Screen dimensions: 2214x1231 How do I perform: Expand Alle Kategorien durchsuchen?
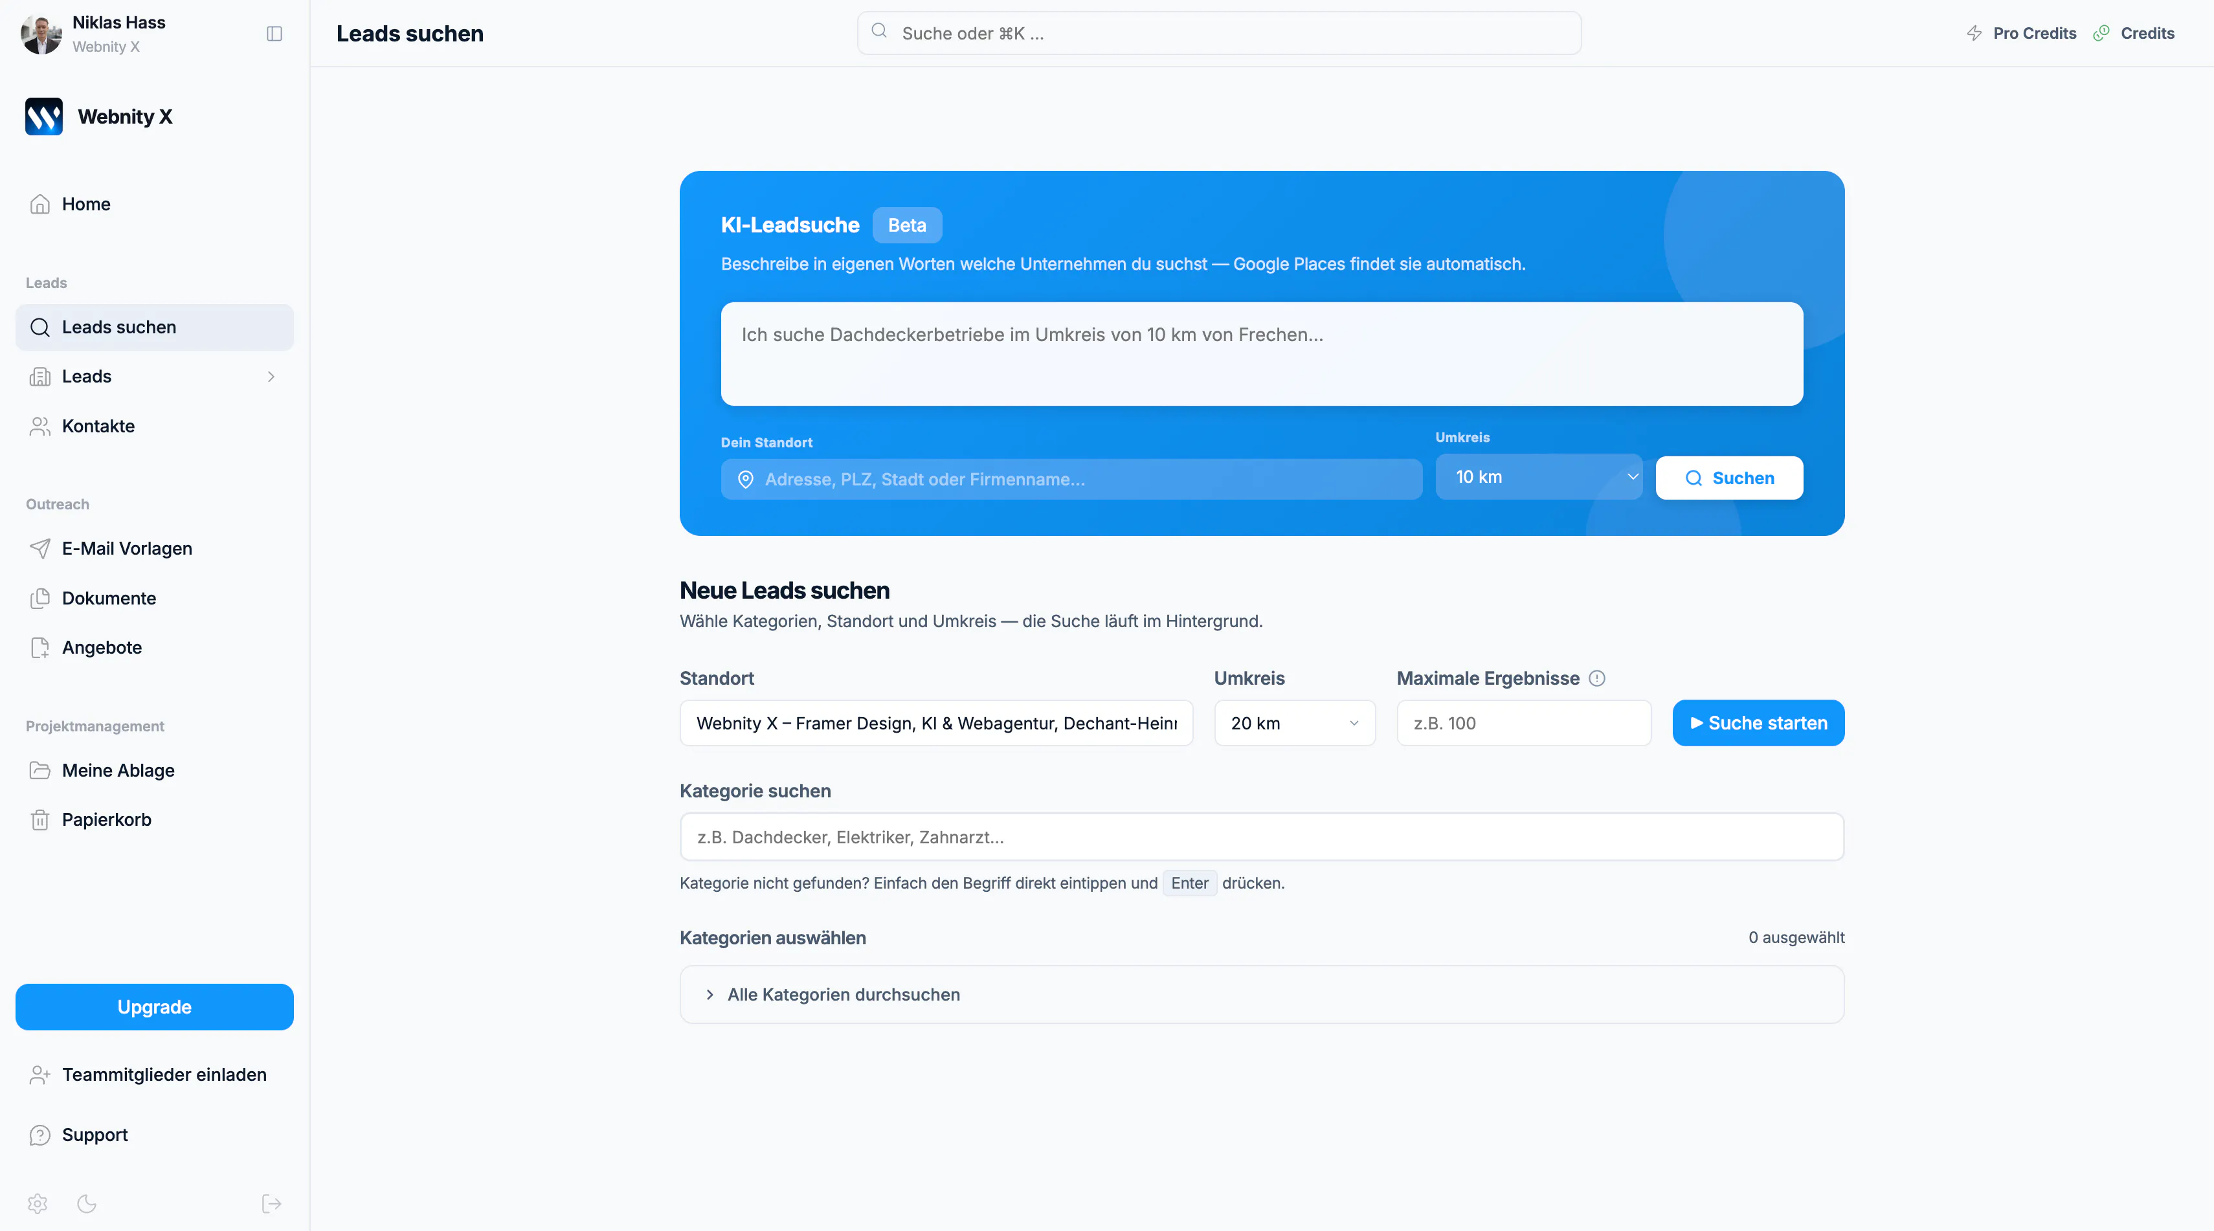tap(1262, 995)
